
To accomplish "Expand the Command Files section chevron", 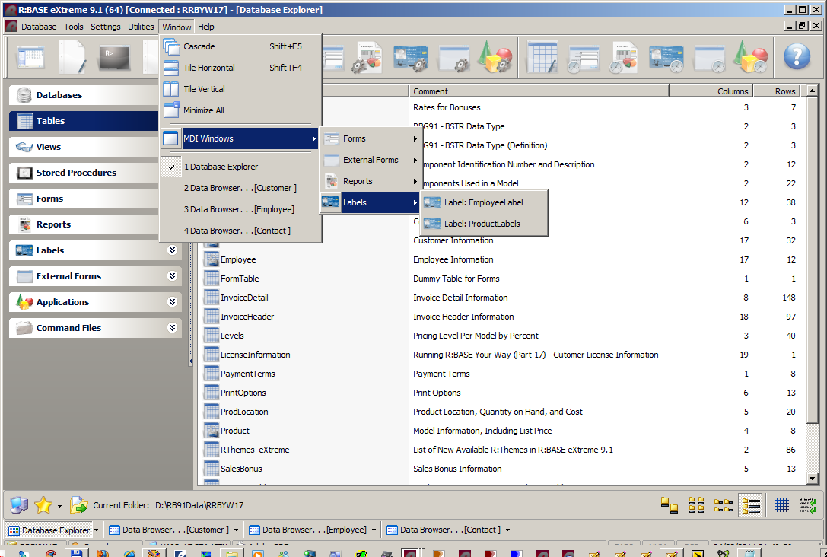I will click(x=172, y=328).
